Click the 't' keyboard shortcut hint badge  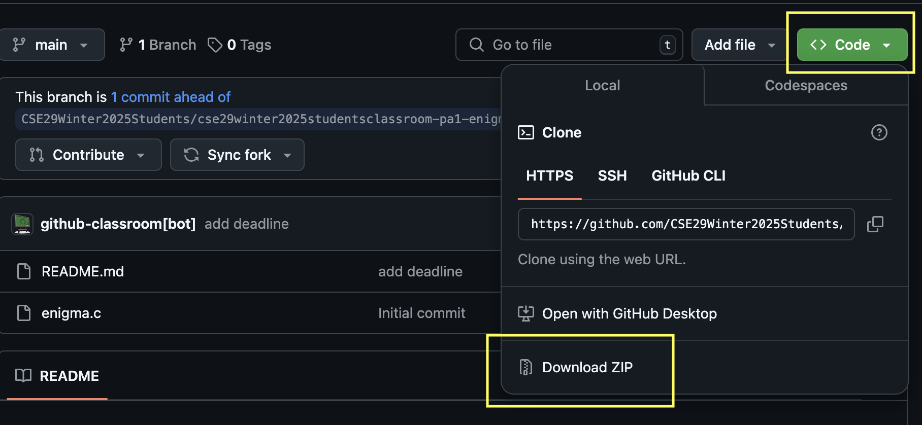668,45
